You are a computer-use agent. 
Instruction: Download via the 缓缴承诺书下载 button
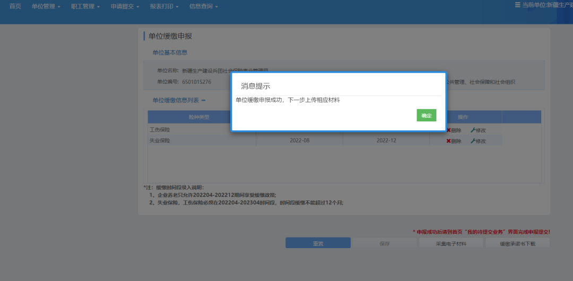coord(517,243)
